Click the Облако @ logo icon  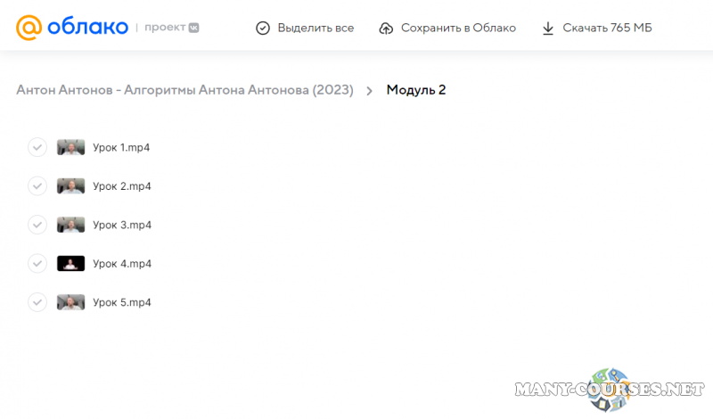click(x=29, y=28)
